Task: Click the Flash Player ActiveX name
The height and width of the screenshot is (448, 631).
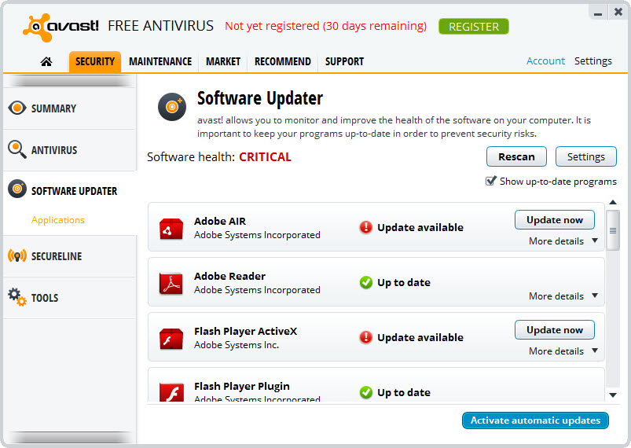Action: tap(245, 331)
